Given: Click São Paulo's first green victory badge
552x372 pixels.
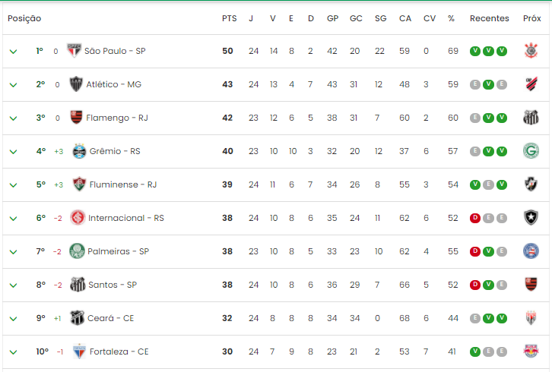Looking at the screenshot, I should click(x=475, y=51).
